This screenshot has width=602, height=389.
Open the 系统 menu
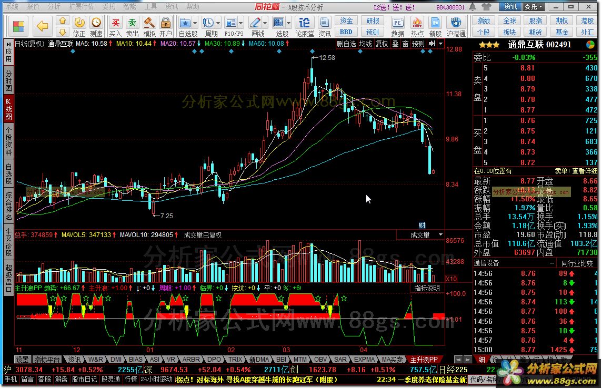tap(12, 6)
